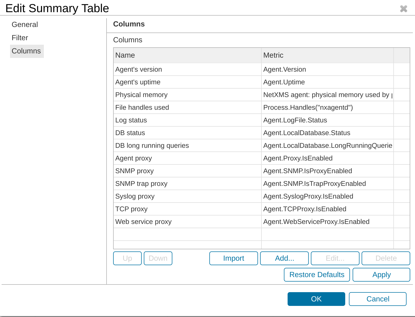Switch to the Filter page

click(x=20, y=38)
